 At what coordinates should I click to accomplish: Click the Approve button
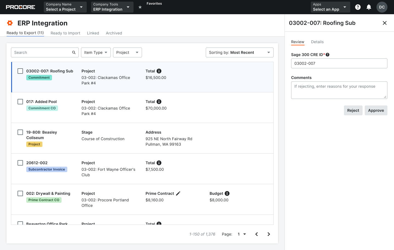376,110
